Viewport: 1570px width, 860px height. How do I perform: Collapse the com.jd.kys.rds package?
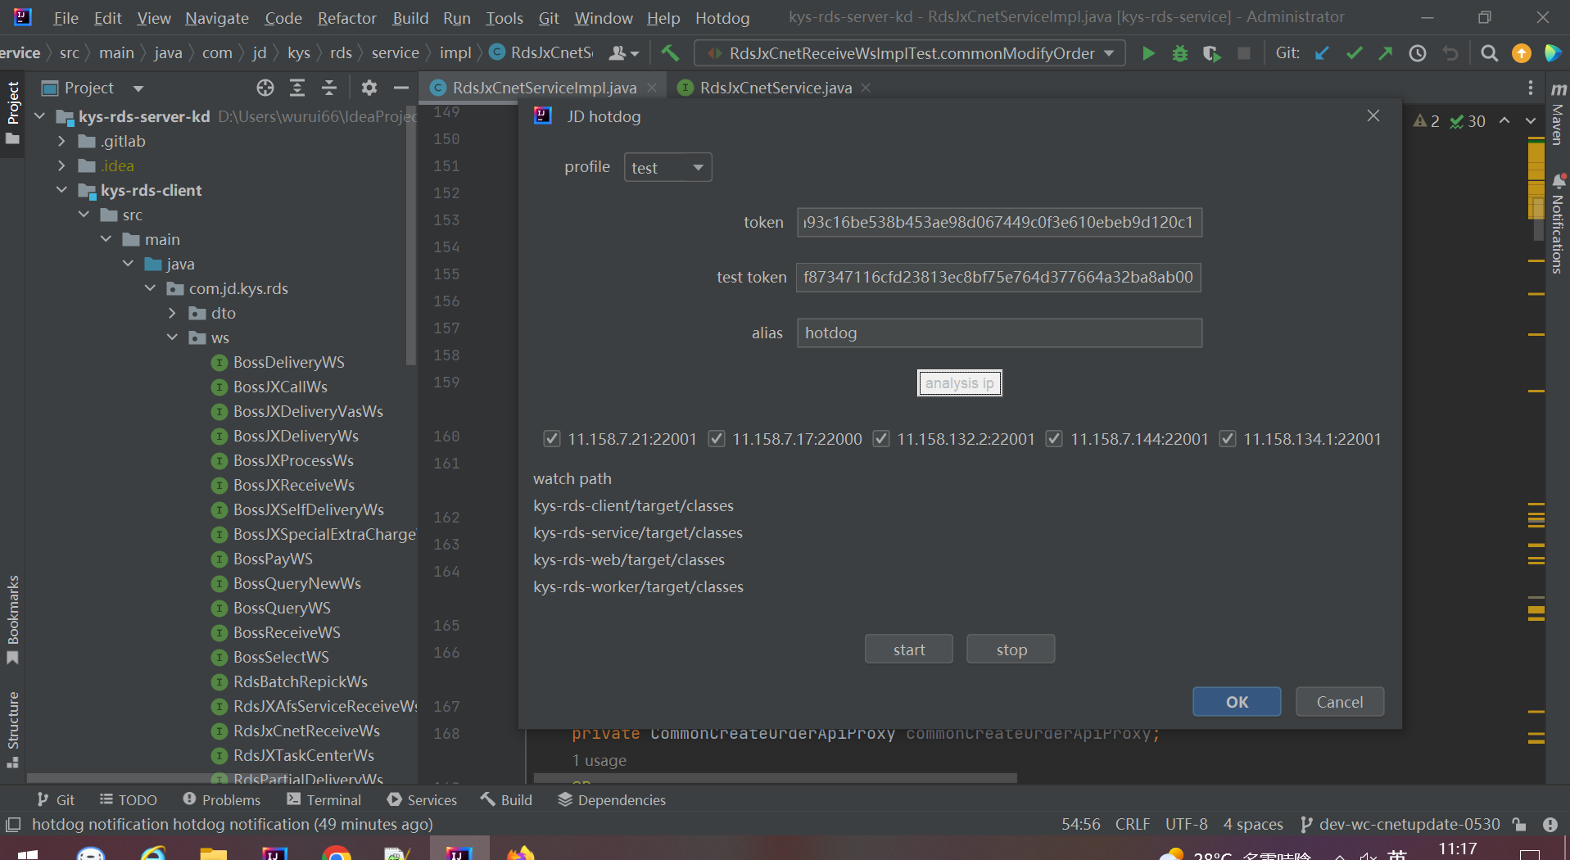click(x=150, y=288)
